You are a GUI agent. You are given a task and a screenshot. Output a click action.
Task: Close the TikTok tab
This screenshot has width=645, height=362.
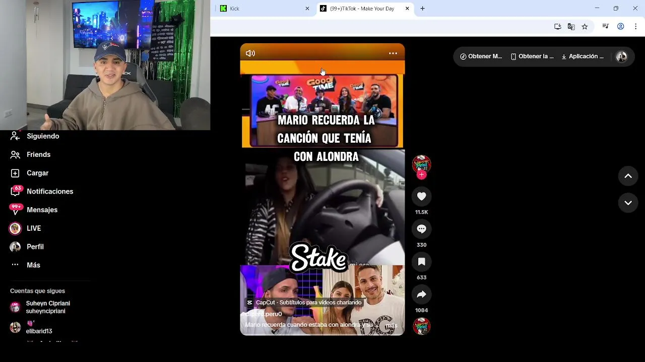click(407, 9)
